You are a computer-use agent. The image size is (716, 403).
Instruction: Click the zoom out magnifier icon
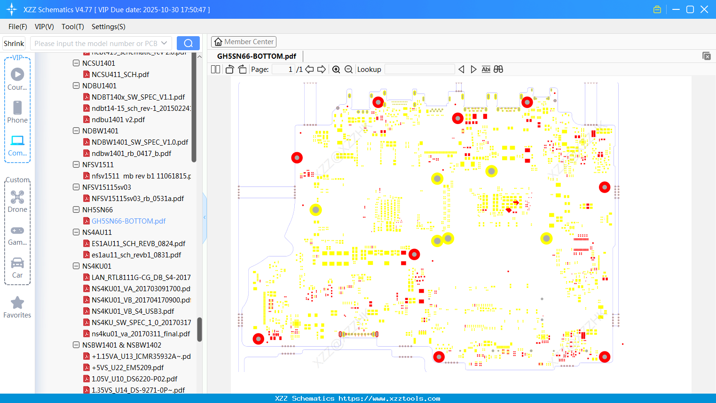coord(348,70)
